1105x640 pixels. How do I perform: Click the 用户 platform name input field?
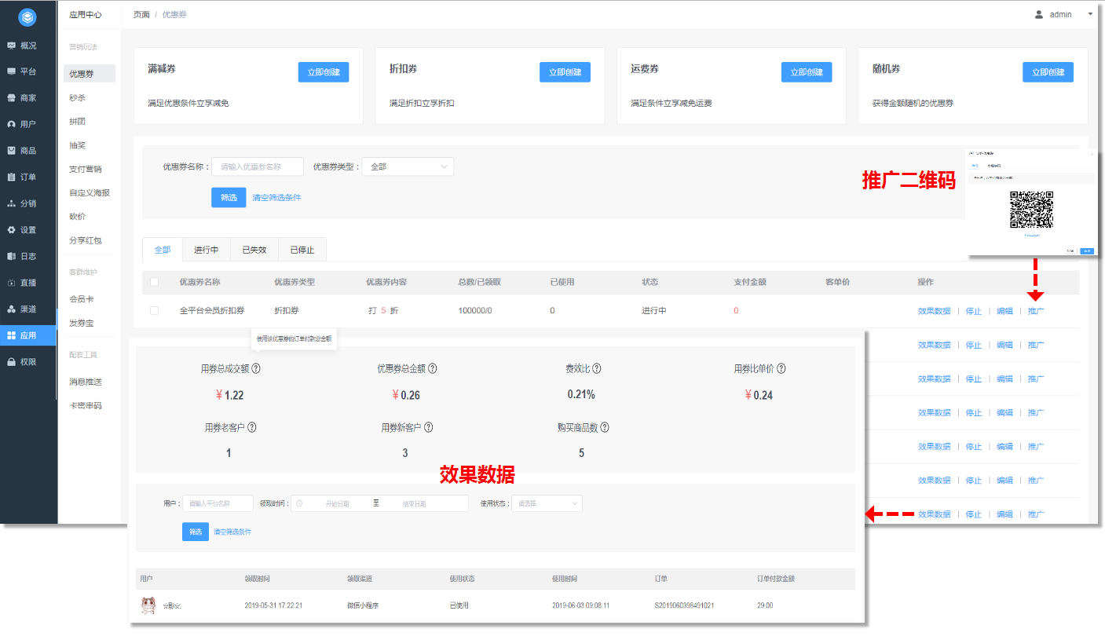coord(218,503)
